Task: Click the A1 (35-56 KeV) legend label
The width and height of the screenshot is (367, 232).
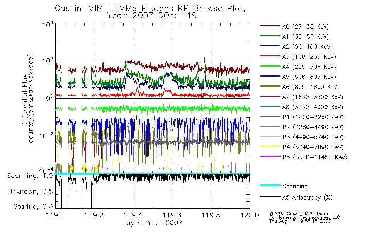Action: pyautogui.click(x=306, y=37)
